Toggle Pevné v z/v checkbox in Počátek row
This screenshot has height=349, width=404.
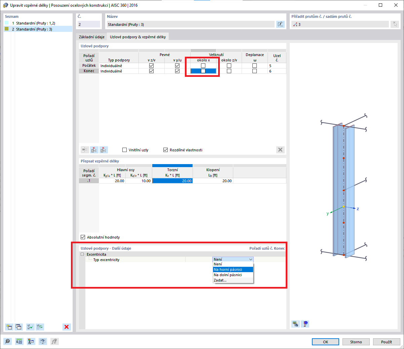click(151, 66)
